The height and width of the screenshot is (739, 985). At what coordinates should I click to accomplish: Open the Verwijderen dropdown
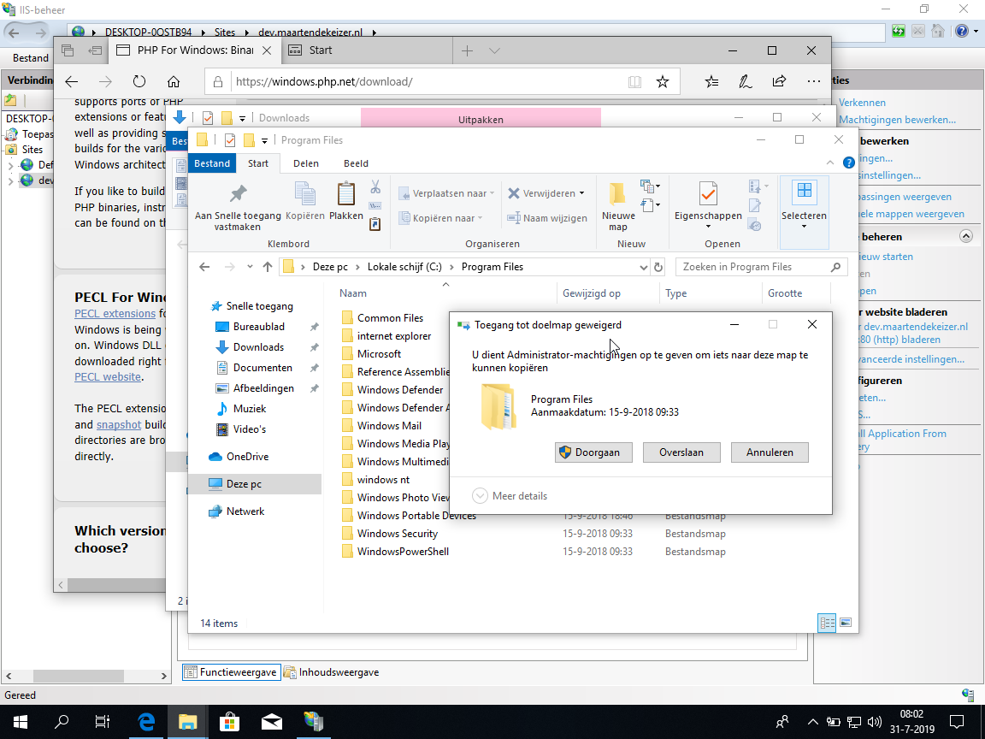coord(546,193)
